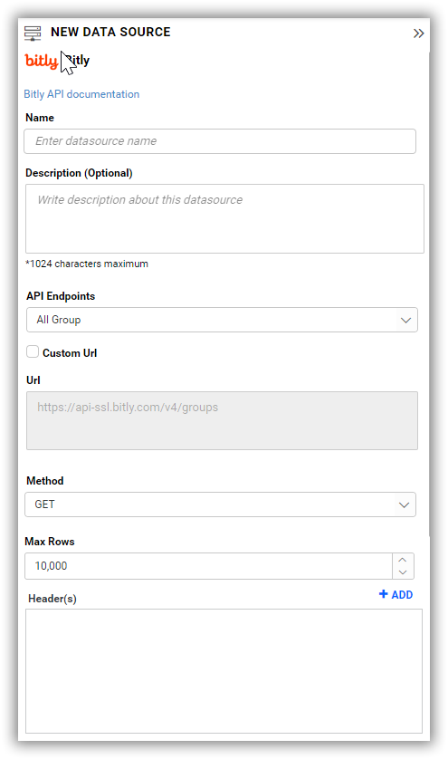
Task: Increase Max Rows with up arrow
Action: (x=403, y=560)
